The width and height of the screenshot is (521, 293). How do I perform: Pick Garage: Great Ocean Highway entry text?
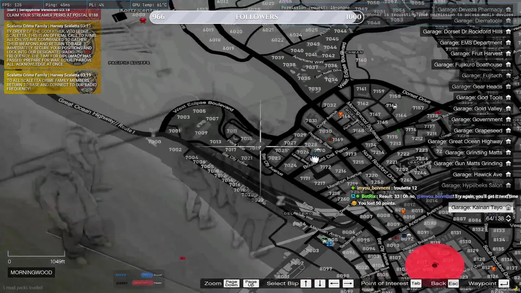pos(465,141)
